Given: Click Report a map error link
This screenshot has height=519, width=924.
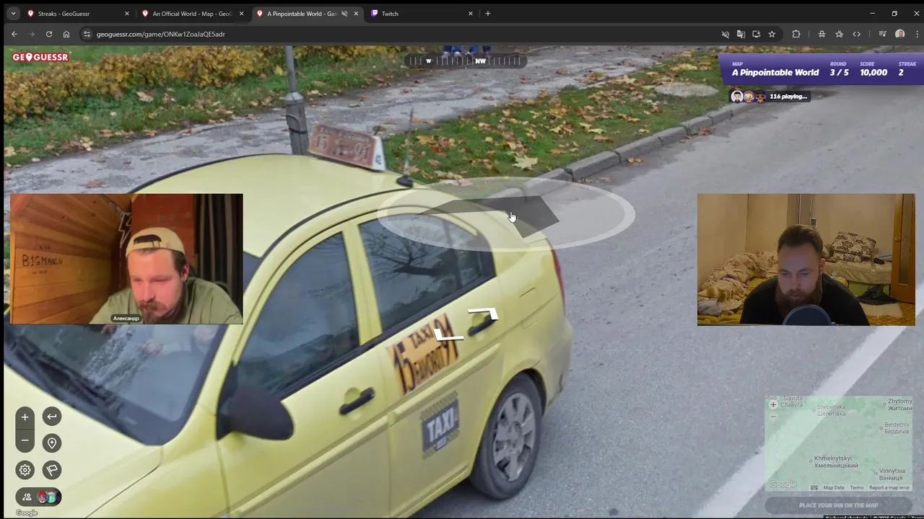Looking at the screenshot, I should click(x=889, y=487).
